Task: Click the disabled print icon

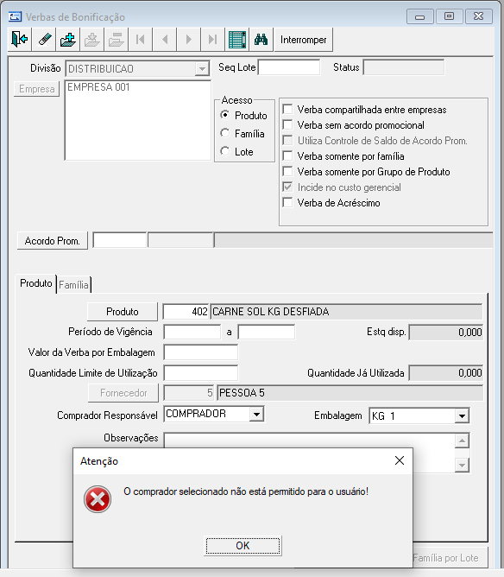Action: (117, 39)
